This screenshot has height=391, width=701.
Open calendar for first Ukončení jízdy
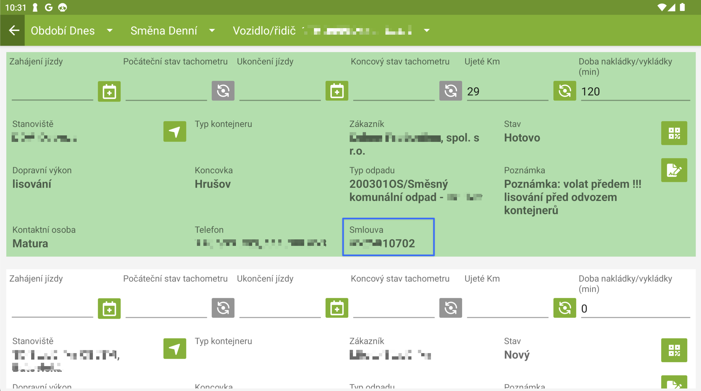(337, 91)
